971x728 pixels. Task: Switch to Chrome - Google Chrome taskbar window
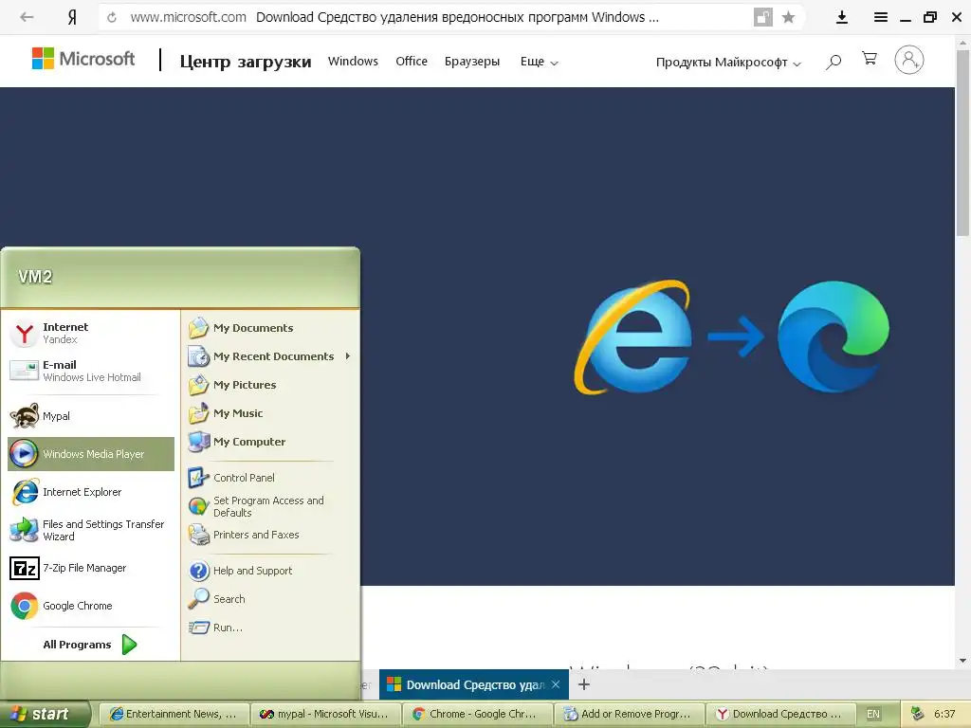tap(478, 714)
